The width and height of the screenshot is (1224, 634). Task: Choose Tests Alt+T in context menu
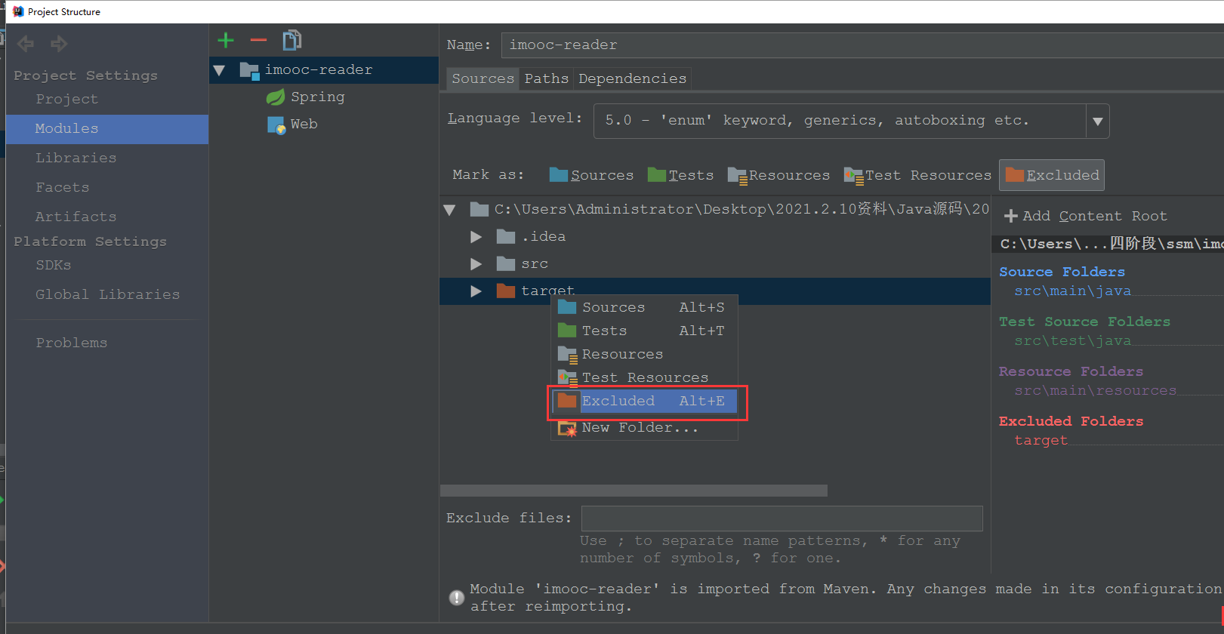(644, 331)
